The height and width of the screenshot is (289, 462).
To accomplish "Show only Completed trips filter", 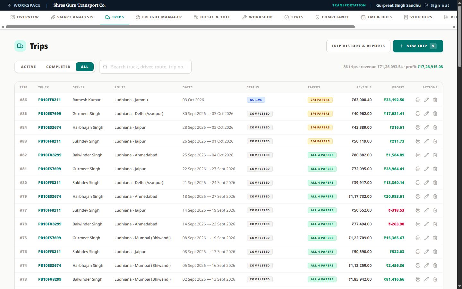I will [58, 67].
